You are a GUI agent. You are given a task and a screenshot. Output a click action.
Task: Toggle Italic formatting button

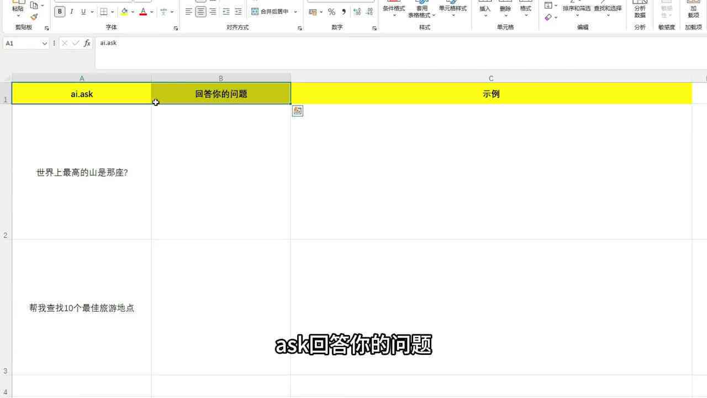click(72, 12)
